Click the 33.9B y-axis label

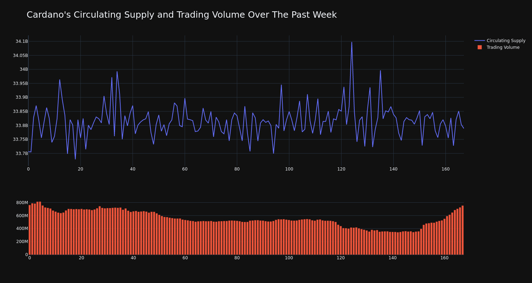point(22,97)
